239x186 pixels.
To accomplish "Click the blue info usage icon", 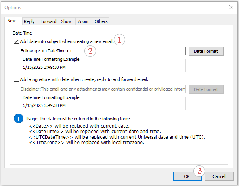I will (18, 118).
